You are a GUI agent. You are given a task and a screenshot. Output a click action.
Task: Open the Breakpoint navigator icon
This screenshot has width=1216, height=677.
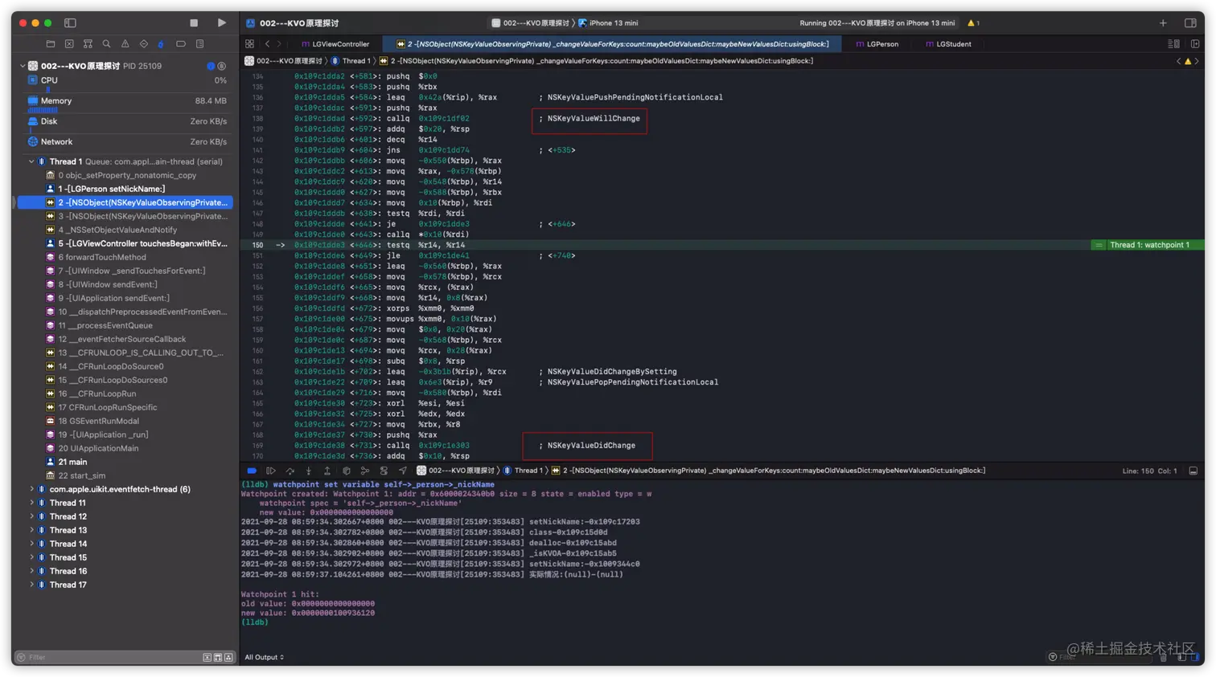(181, 44)
